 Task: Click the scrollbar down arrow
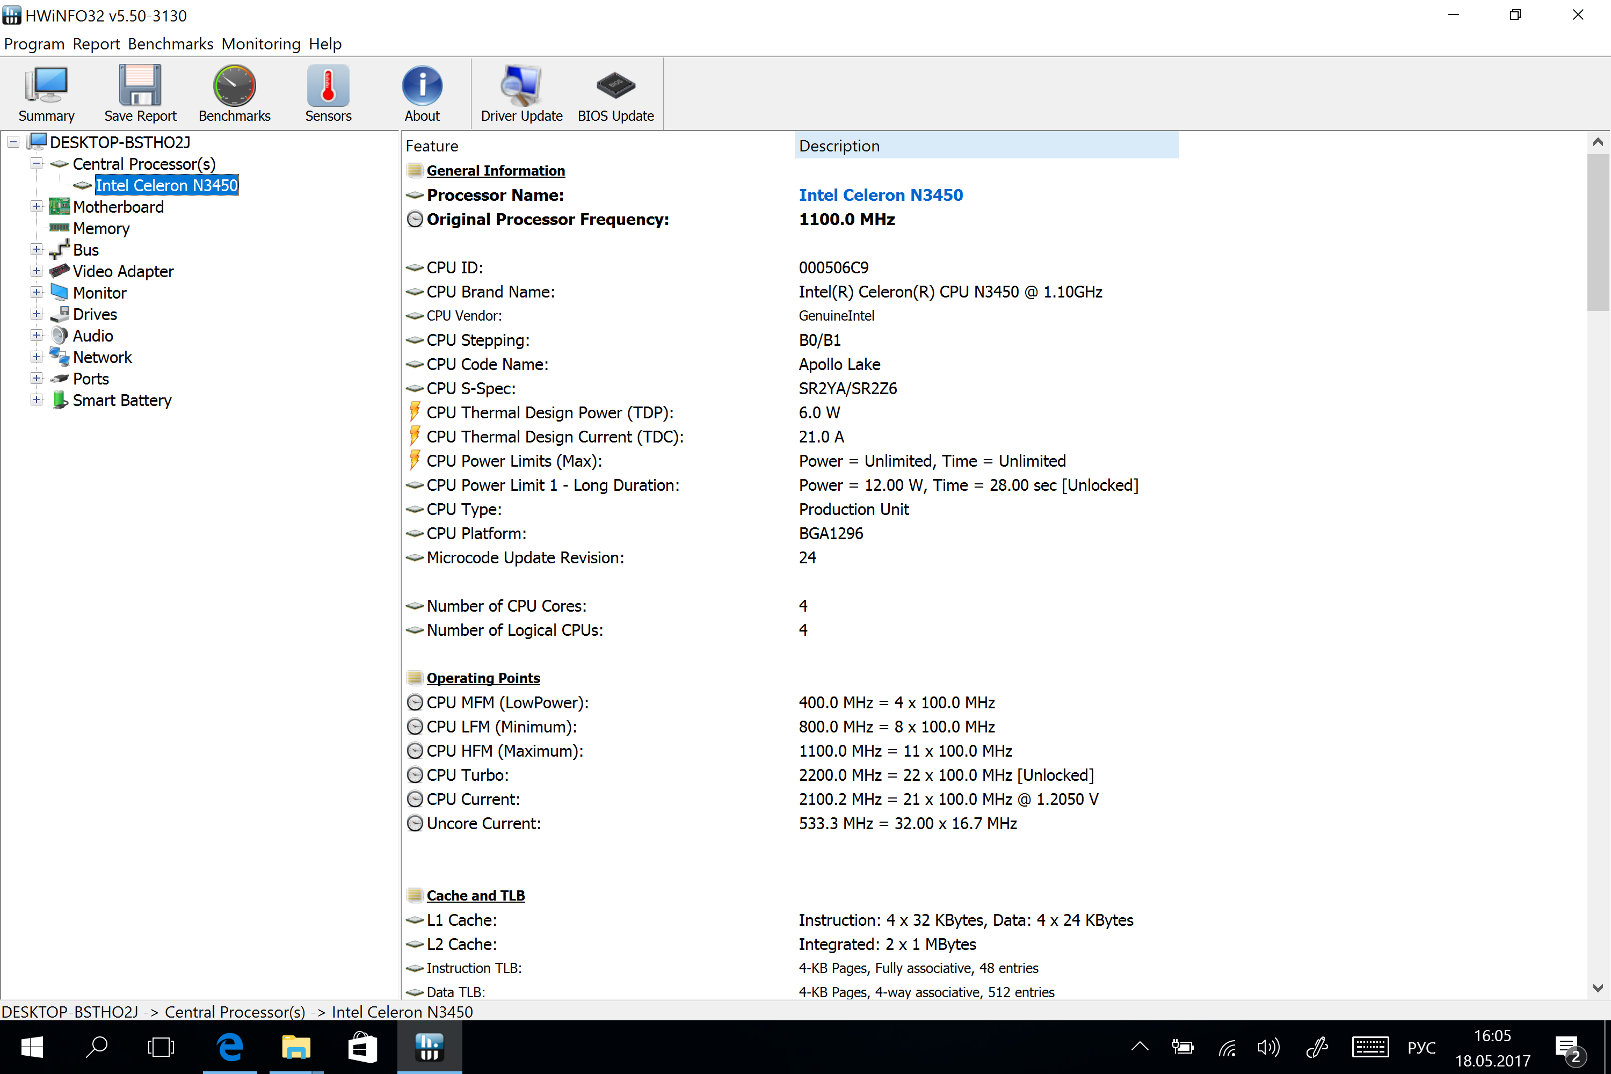click(1597, 988)
